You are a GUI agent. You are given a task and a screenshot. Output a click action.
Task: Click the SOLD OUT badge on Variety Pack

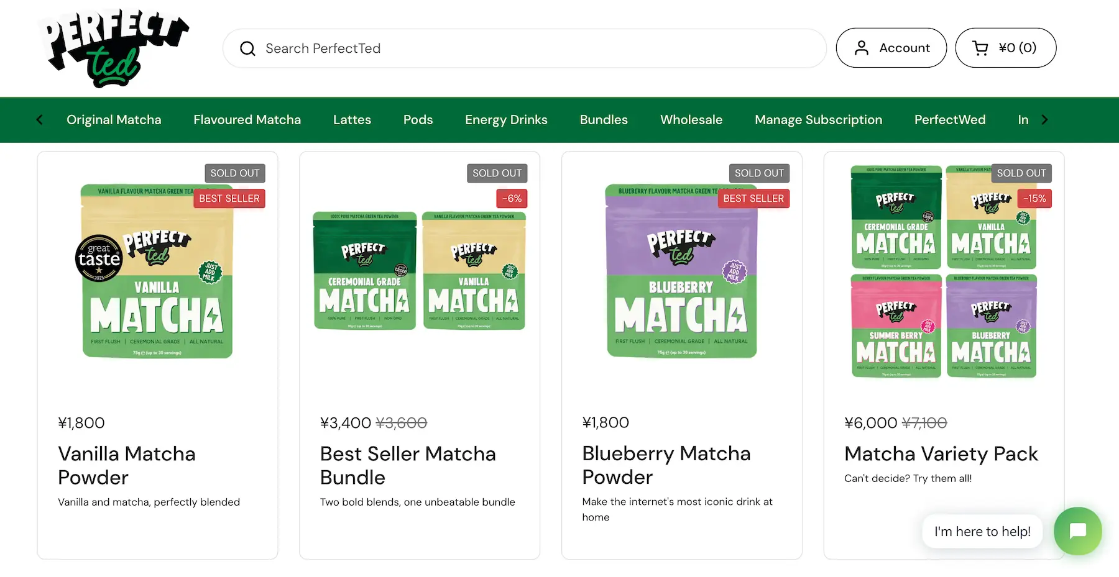pos(1021,173)
